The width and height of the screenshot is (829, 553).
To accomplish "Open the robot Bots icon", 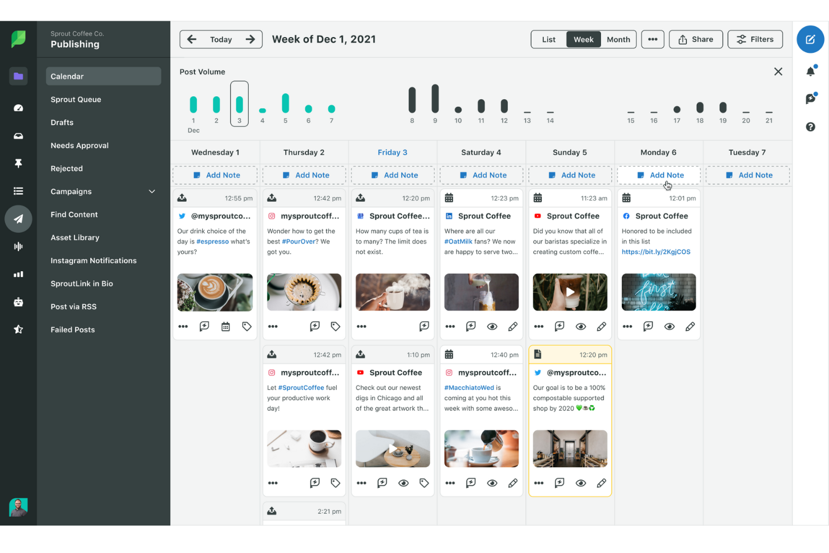I will point(18,302).
